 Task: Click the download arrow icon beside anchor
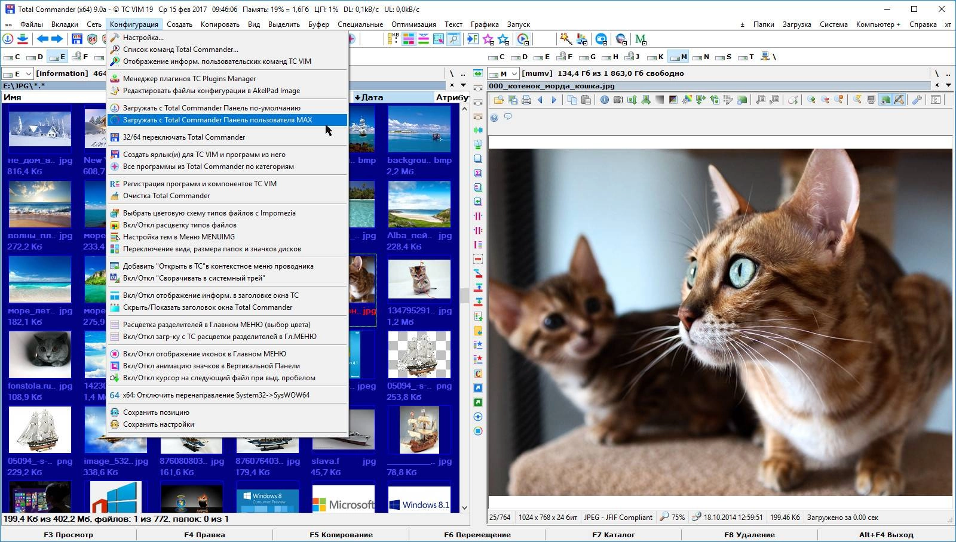click(x=23, y=39)
